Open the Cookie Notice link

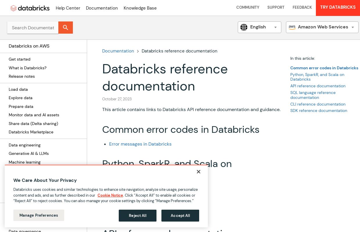pyautogui.click(x=110, y=195)
